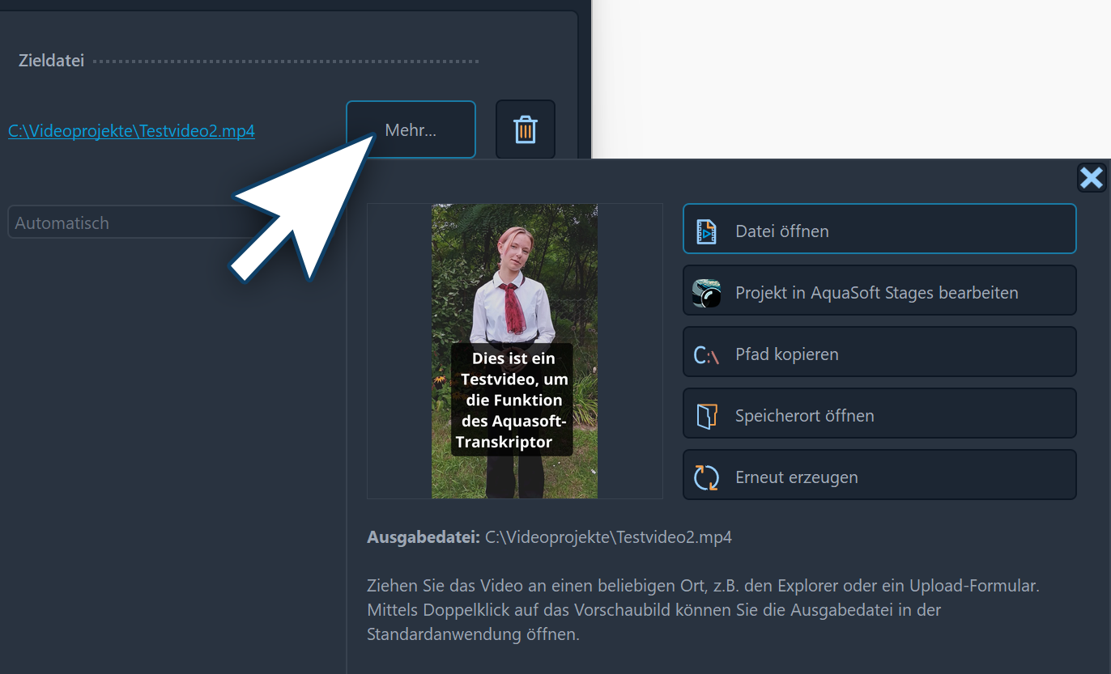This screenshot has width=1111, height=674.
Task: Select the AquaSoft Stages logo icon
Action: (708, 291)
